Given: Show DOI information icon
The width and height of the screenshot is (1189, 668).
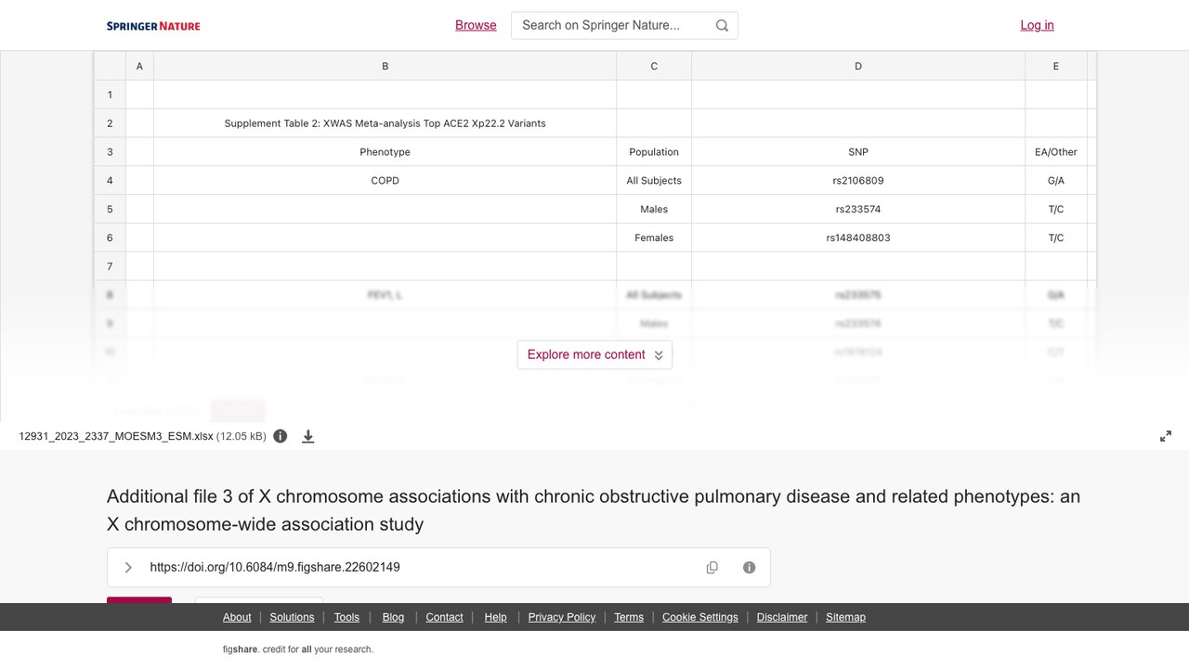Looking at the screenshot, I should [x=750, y=568].
